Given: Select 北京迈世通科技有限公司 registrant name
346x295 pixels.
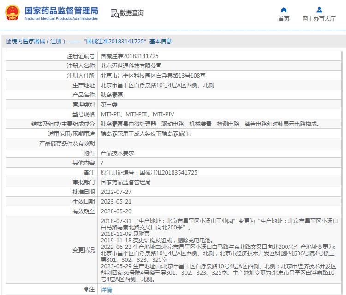Looking at the screenshot, I should click(131, 66).
